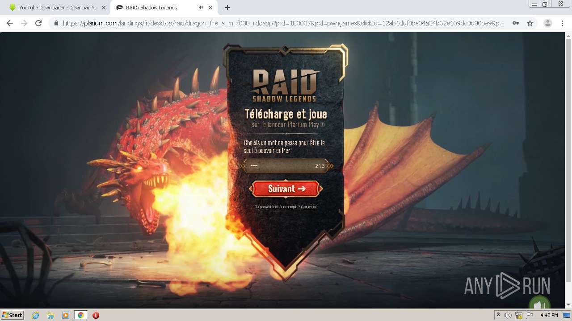Click the page vertical scrollbar
572x321 pixels.
[x=568, y=160]
